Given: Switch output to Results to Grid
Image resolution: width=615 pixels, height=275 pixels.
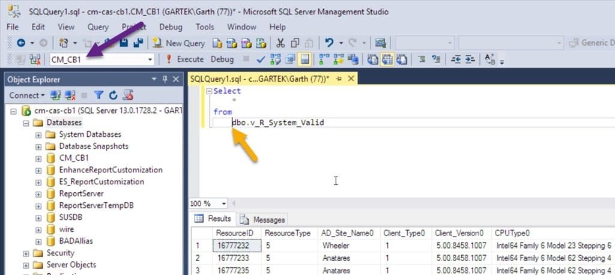Looking at the screenshot, I should (387, 59).
